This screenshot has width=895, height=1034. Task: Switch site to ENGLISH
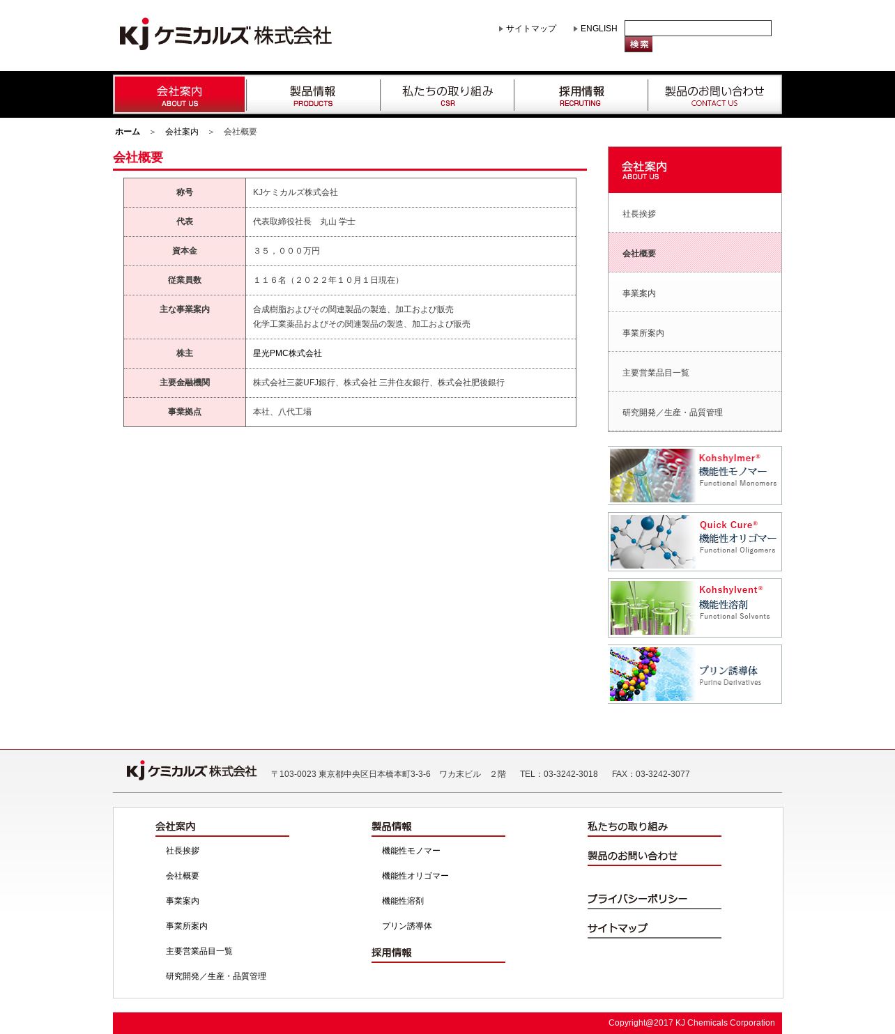tap(599, 29)
